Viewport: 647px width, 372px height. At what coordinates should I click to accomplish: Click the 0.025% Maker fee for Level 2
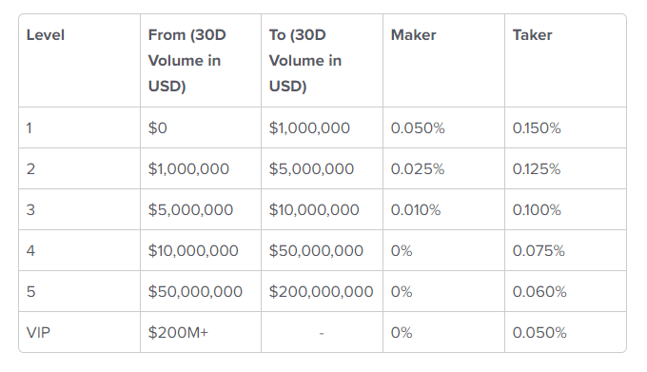coord(418,169)
